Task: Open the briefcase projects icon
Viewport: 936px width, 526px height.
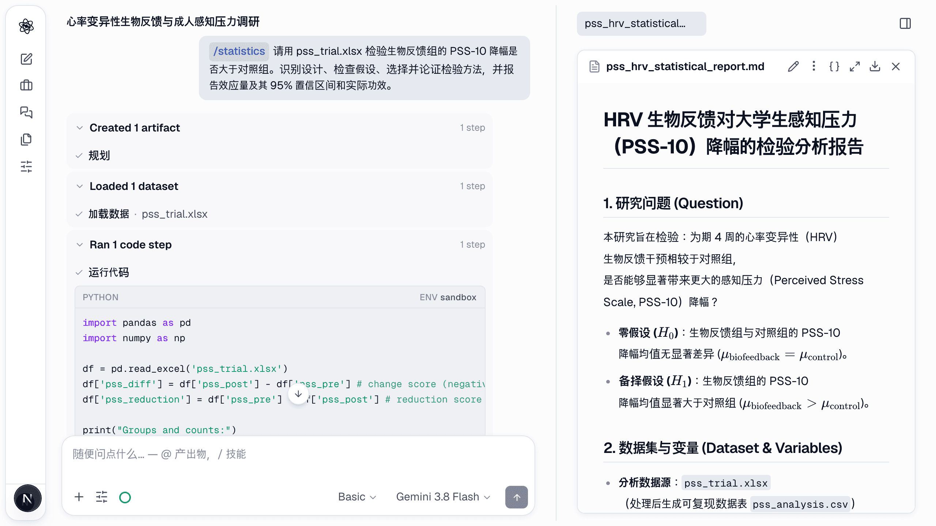Action: pyautogui.click(x=26, y=85)
